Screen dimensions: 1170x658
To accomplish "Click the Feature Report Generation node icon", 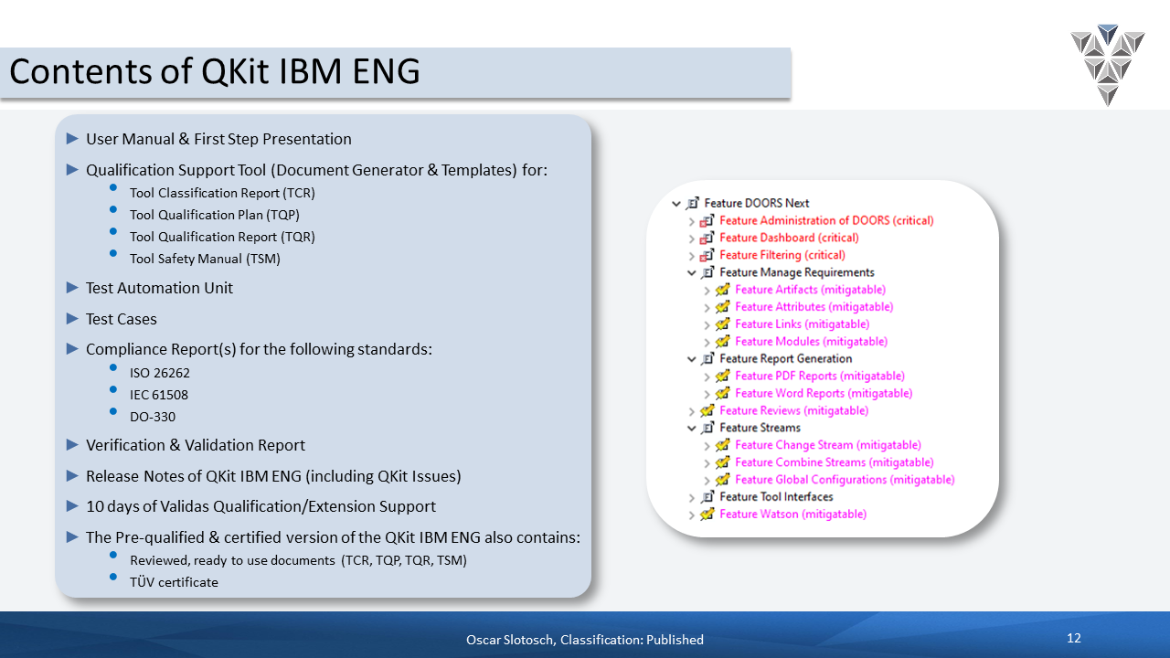I will click(707, 359).
